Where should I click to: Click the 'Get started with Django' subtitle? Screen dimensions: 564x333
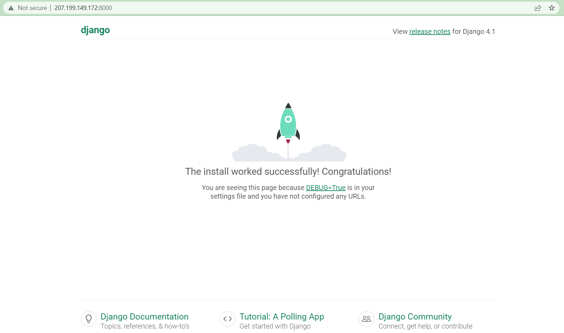tap(275, 326)
